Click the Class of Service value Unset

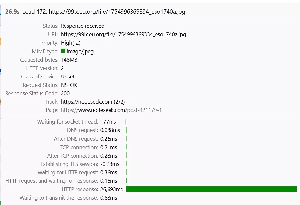(67, 77)
